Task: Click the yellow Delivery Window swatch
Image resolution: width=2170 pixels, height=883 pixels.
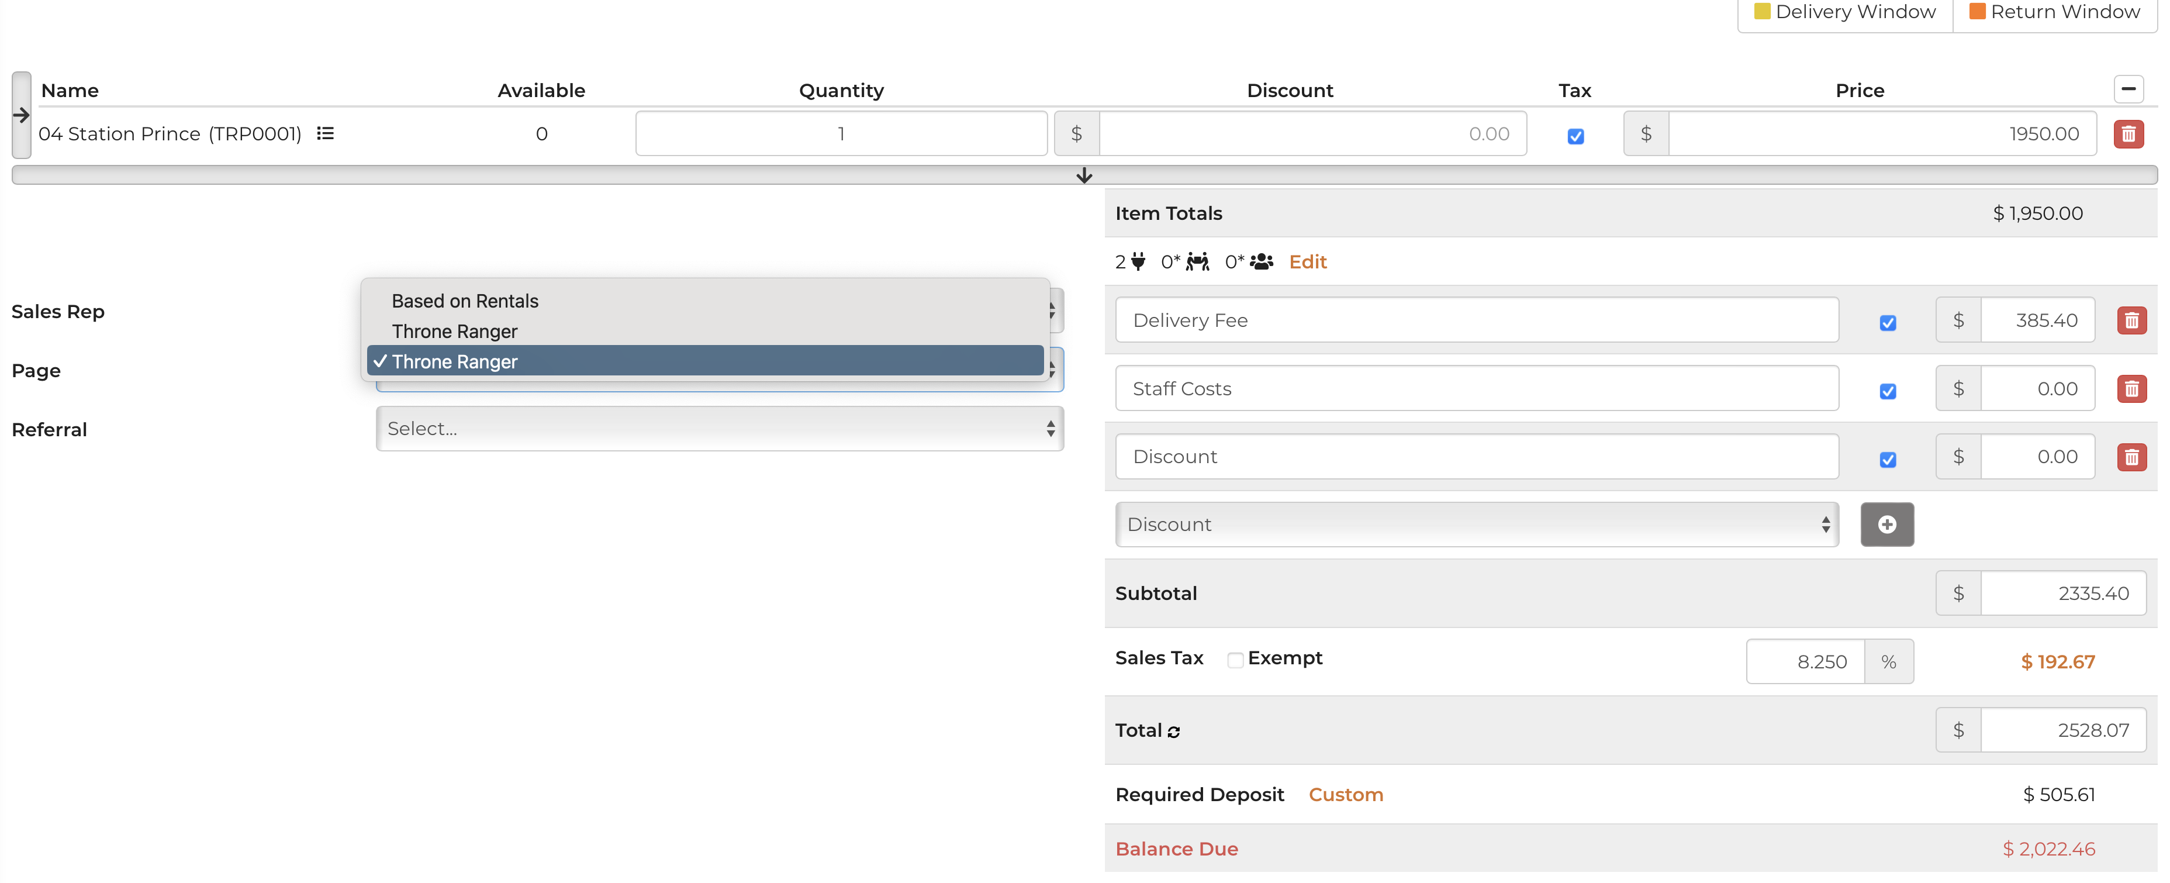Action: [x=1761, y=12]
